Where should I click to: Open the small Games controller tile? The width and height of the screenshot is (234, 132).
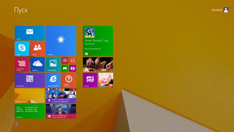pos(65,68)
